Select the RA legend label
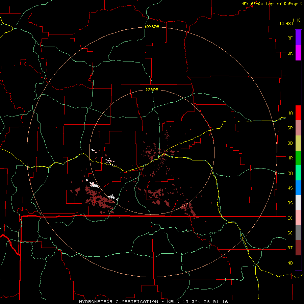Image resolution: width=304 pixels, height=304 pixels. point(290,173)
